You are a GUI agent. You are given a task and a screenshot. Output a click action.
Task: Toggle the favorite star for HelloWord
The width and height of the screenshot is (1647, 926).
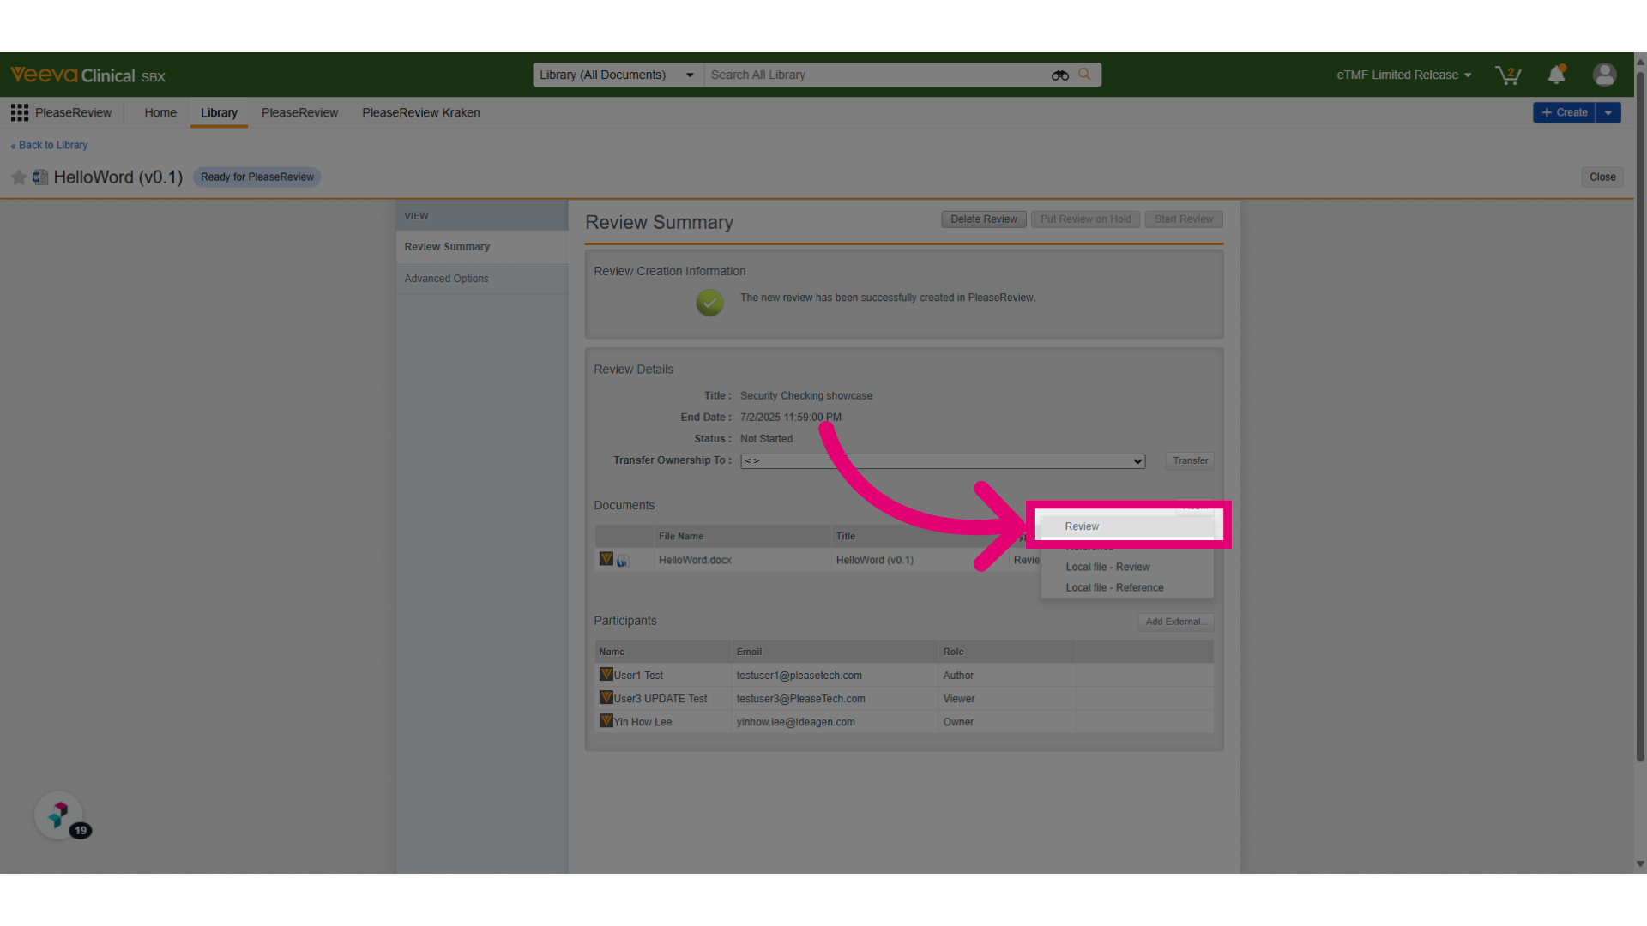(19, 177)
